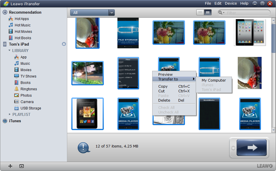Select the two iPads product thumbnail
Image resolution: width=276 pixels, height=171 pixels.
[250, 33]
